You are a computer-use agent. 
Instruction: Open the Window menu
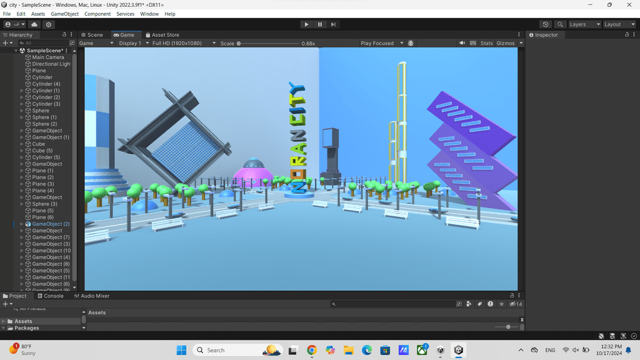(149, 14)
